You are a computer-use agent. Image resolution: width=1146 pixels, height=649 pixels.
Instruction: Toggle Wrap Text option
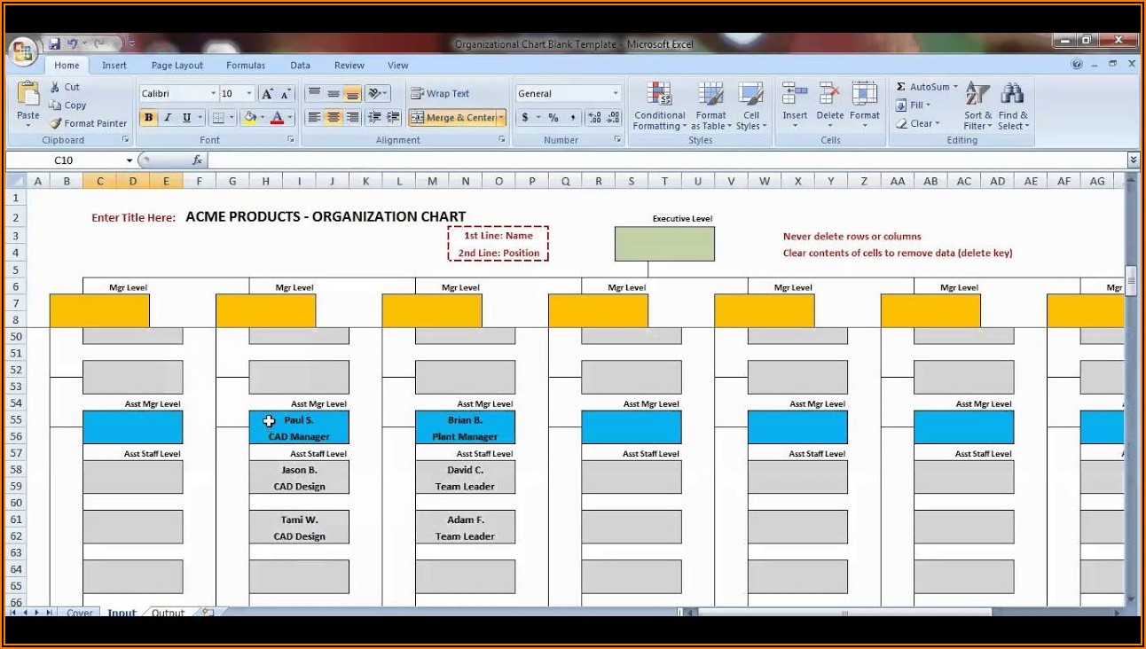click(x=440, y=93)
